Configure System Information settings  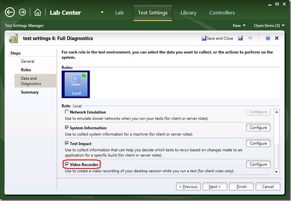click(258, 128)
